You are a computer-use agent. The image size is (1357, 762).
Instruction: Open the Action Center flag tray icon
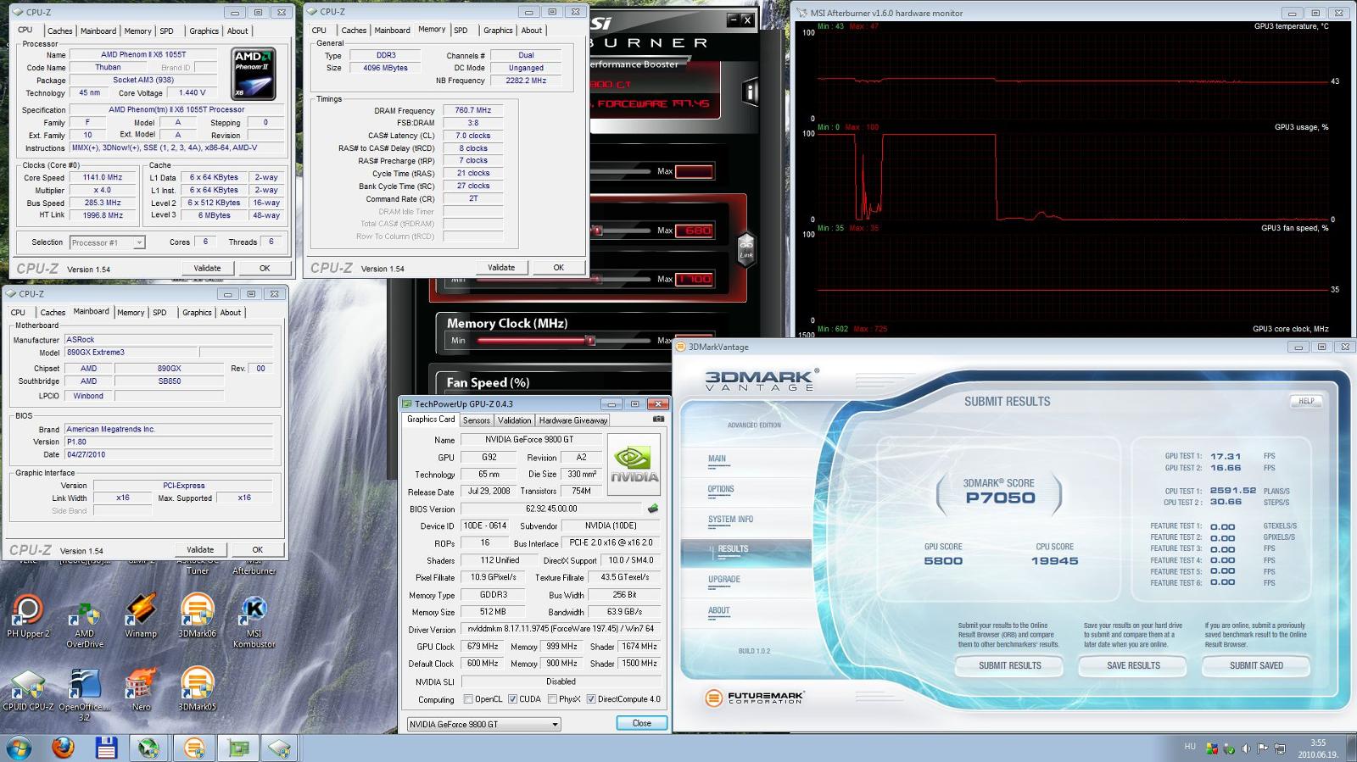click(1263, 748)
